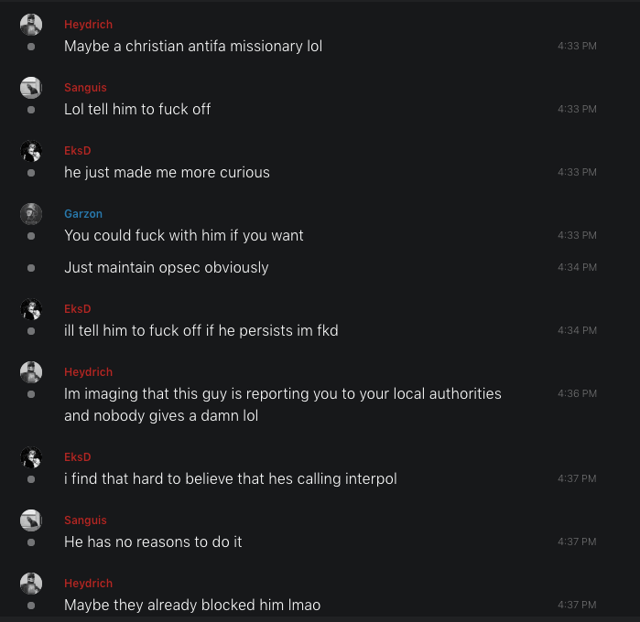Click Heydrich's avatar beside "already blocked him" message
Screen dimensions: 640x622
click(31, 584)
